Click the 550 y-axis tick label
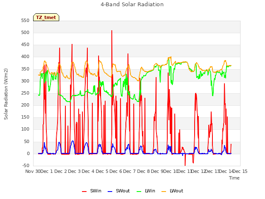The image size is (265, 199). pyautogui.click(x=25, y=20)
